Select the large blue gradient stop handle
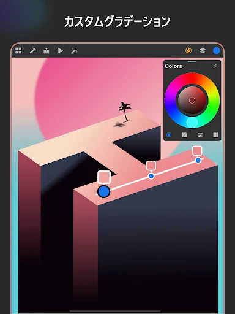The width and height of the screenshot is (235, 314). pos(104,191)
